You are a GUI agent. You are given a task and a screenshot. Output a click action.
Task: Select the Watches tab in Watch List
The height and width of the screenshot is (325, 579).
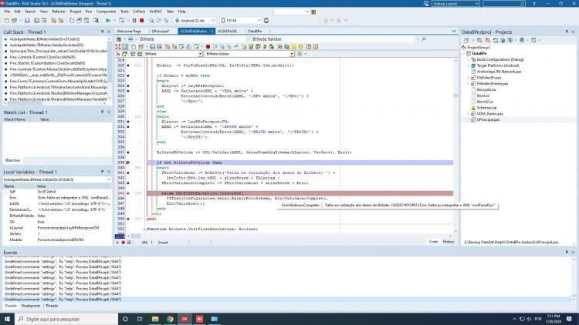(12, 160)
